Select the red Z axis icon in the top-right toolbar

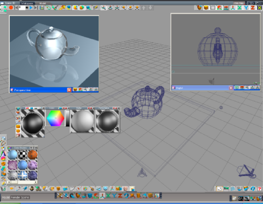click(253, 8)
